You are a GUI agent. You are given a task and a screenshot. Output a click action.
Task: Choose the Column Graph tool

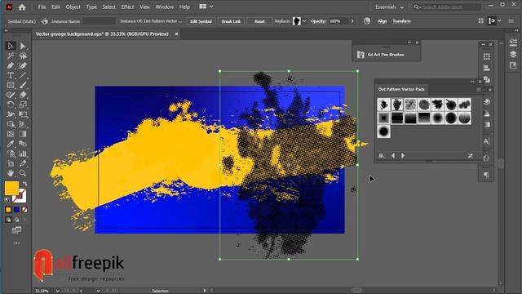pyautogui.click(x=23, y=154)
